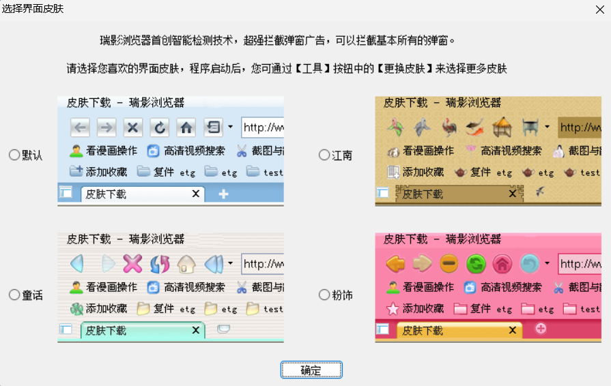Click URL field in 童话 skin preview
611x386 pixels.
point(263,264)
